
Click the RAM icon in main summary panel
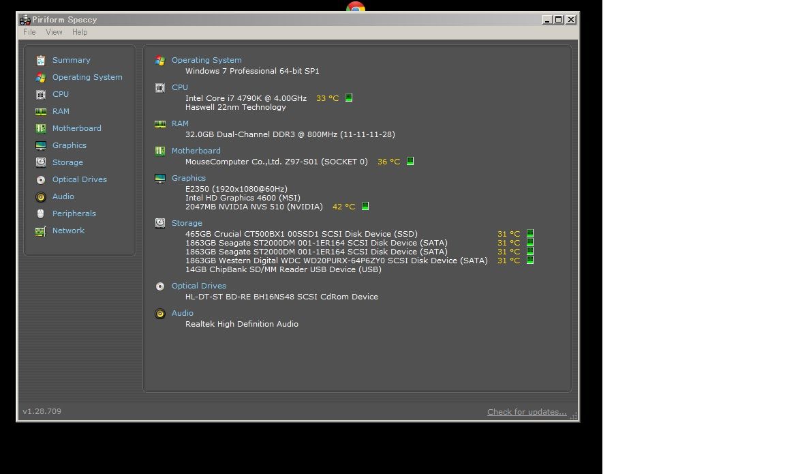[x=160, y=124]
